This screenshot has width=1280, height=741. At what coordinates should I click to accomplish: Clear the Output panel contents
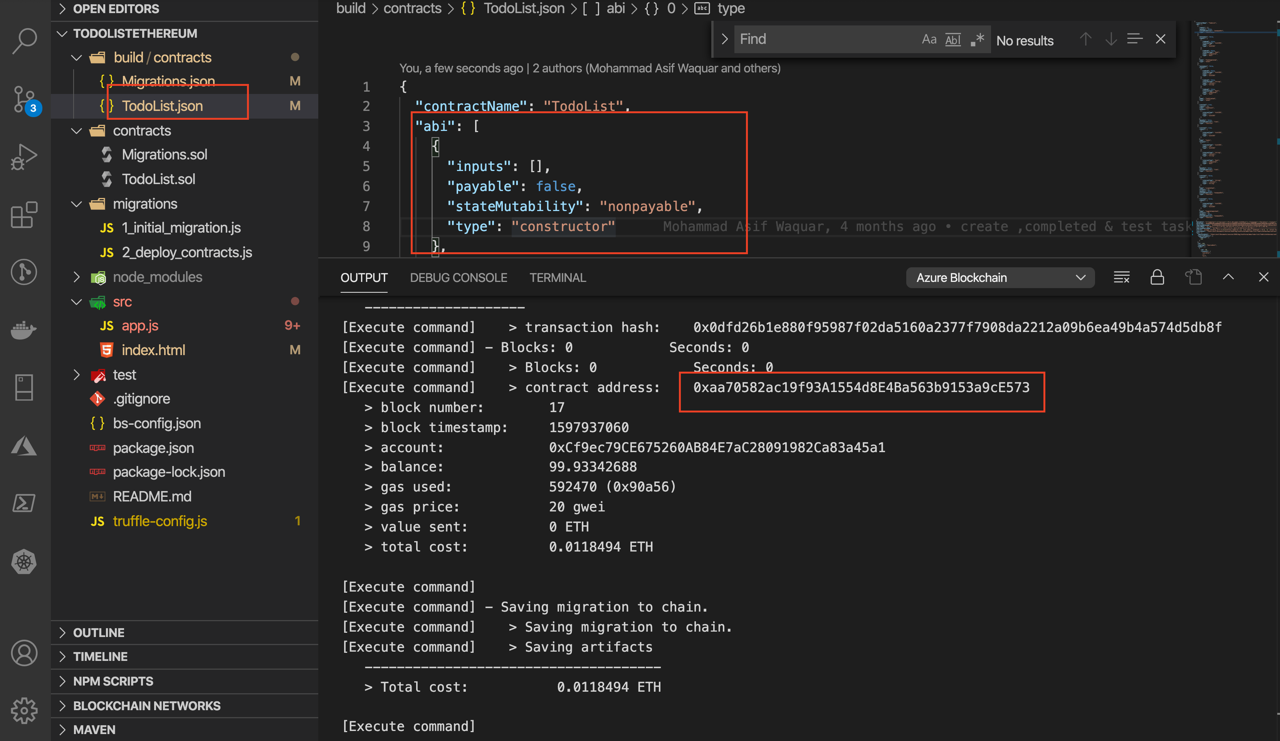1122,277
